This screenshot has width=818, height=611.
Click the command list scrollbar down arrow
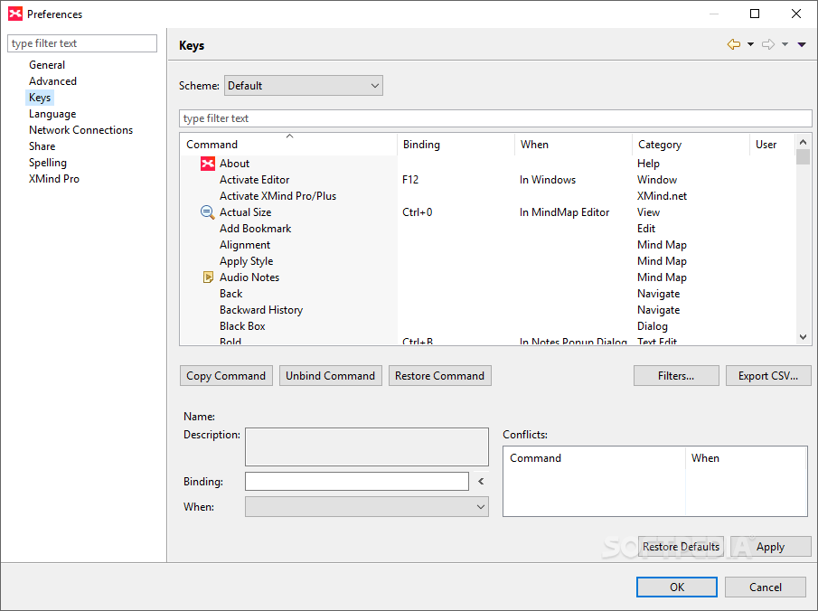pos(803,336)
